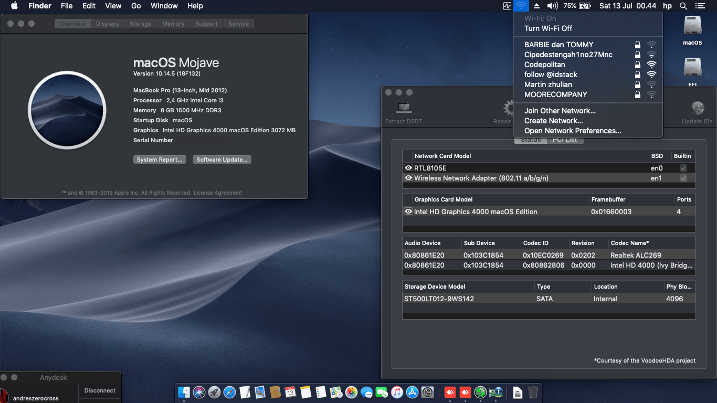Join the Codepolitan Wi-Fi network
Screen dimensions: 717x403
click(x=588, y=65)
